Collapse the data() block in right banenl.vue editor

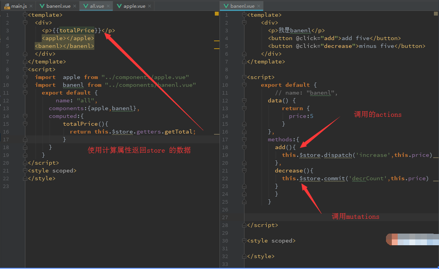pyautogui.click(x=244, y=101)
